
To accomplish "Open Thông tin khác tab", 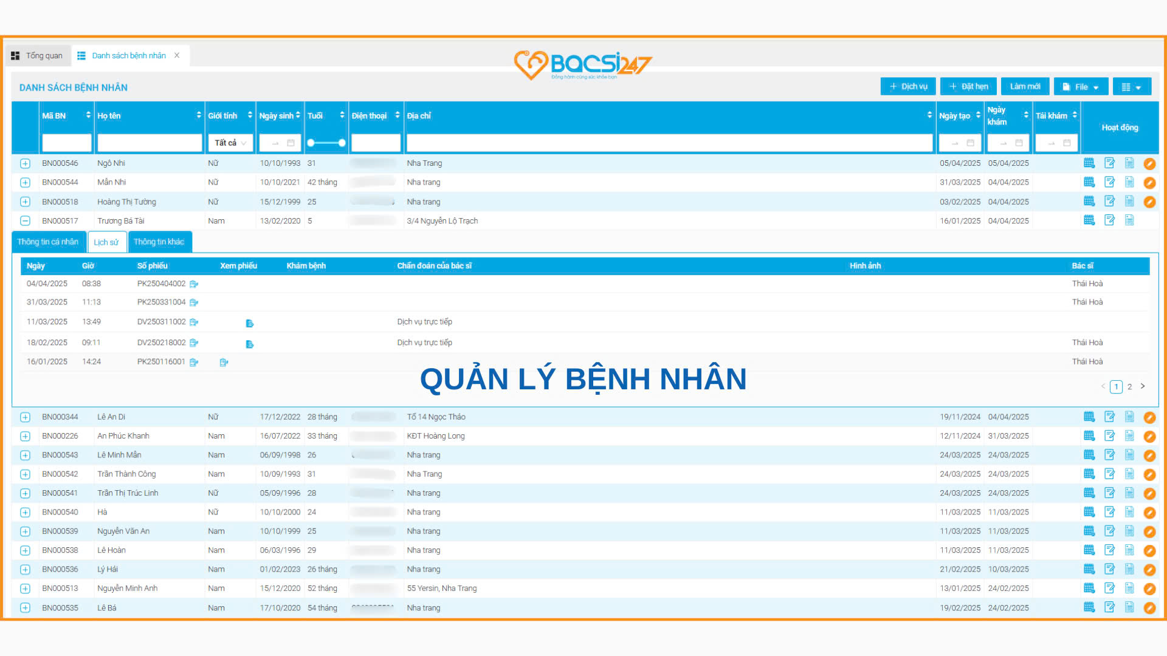I will click(159, 242).
